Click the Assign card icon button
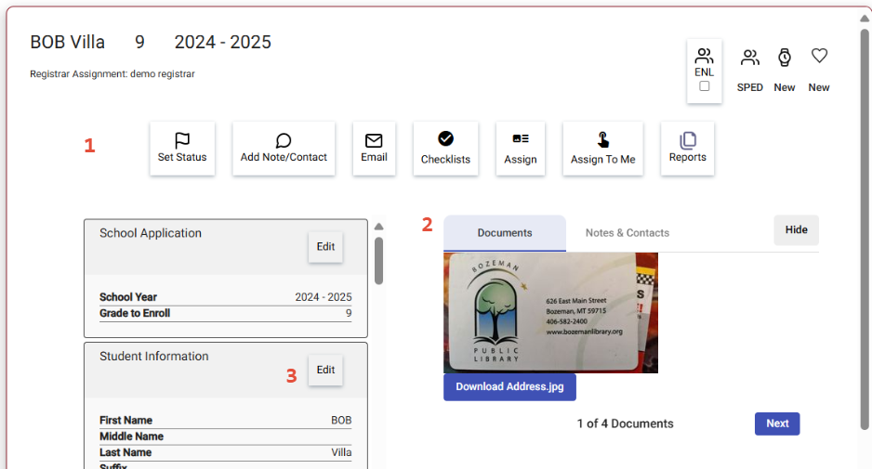The width and height of the screenshot is (872, 469). coord(521,149)
